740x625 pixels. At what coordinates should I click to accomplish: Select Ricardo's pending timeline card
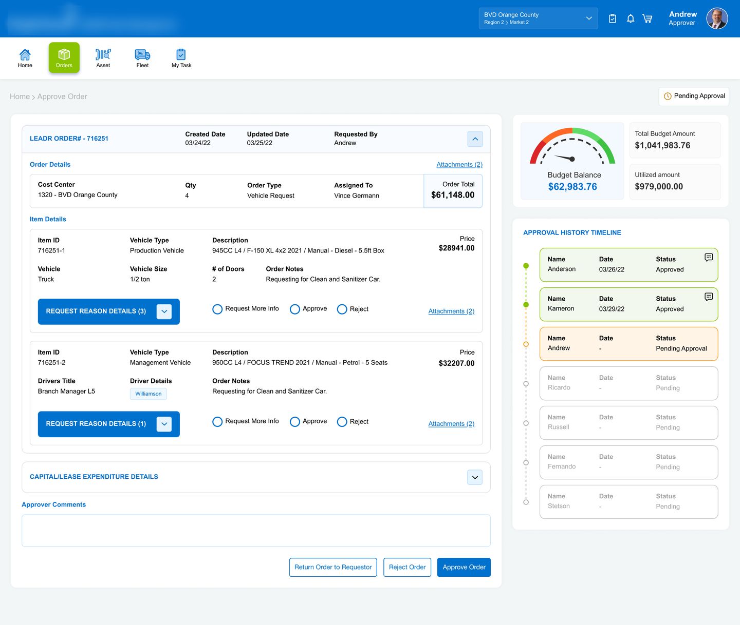coord(628,383)
